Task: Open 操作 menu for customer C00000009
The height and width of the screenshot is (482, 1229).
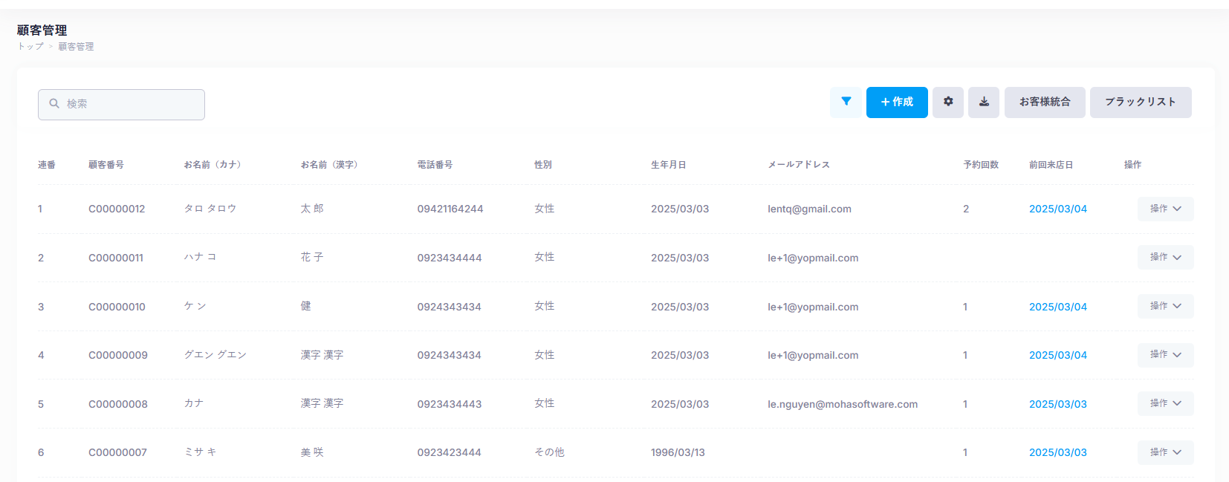Action: pyautogui.click(x=1165, y=355)
